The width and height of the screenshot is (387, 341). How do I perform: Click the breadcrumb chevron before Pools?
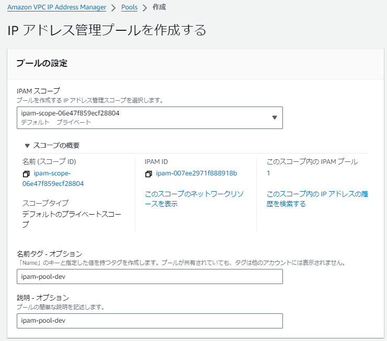pyautogui.click(x=113, y=8)
